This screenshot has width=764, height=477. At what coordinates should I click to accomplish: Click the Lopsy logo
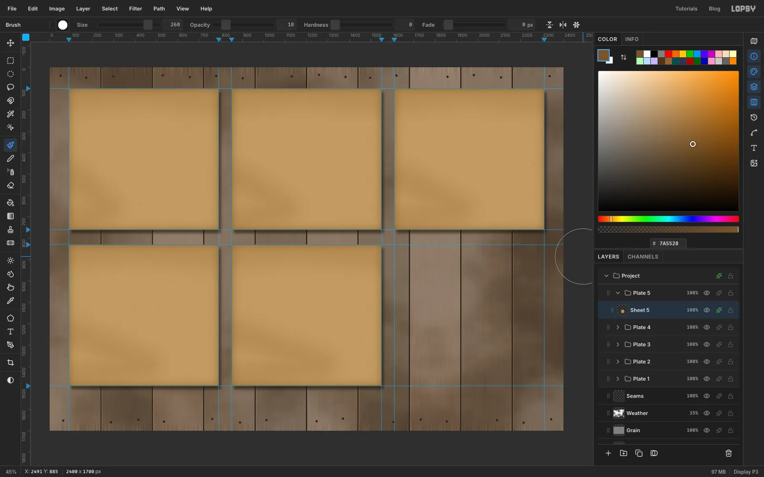[x=743, y=9]
